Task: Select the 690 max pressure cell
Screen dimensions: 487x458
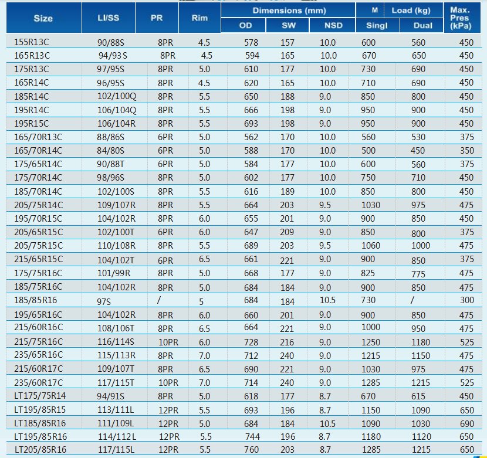Action: 466,423
